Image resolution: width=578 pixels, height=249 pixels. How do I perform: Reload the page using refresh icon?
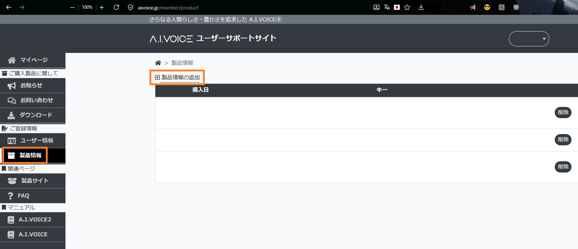pos(116,7)
